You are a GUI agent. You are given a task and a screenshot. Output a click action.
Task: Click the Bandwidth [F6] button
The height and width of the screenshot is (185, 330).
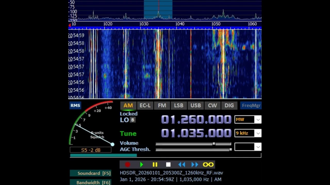point(90,182)
